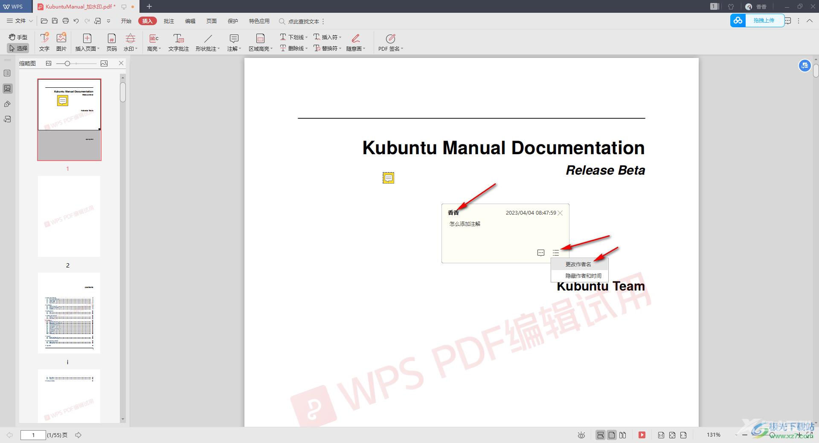Viewport: 819px width, 443px height.
Task: Activate the Select (选择) tool
Action: pyautogui.click(x=18, y=48)
